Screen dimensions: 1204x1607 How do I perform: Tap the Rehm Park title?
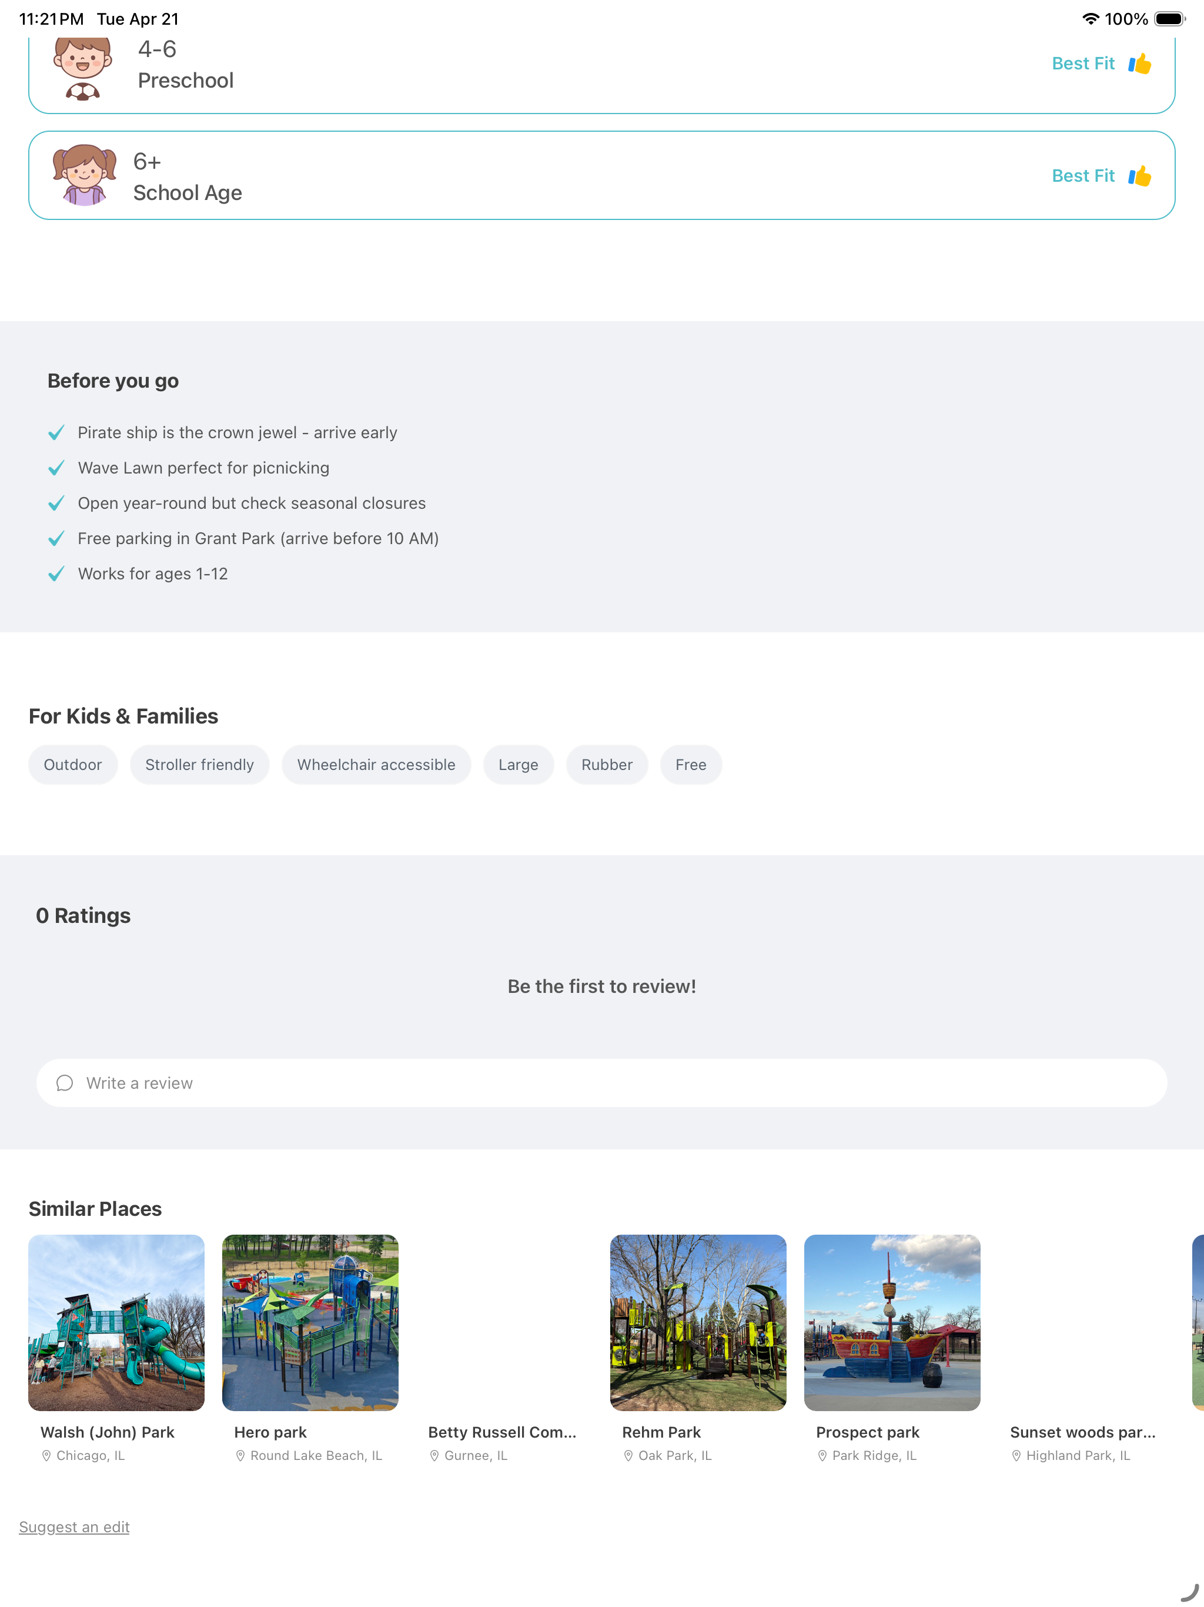coord(661,1432)
